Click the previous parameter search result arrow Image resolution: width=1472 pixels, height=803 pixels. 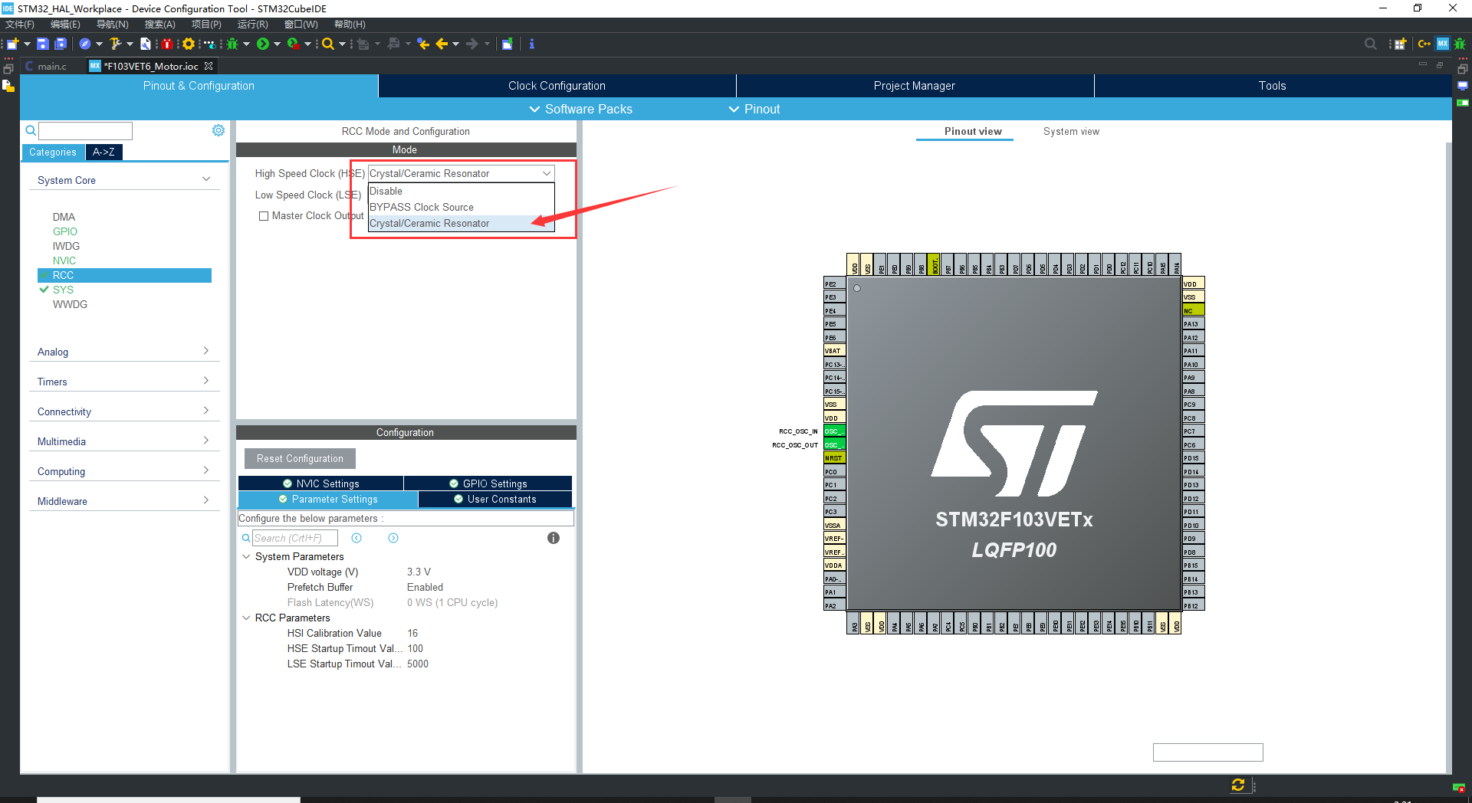pyautogui.click(x=356, y=538)
